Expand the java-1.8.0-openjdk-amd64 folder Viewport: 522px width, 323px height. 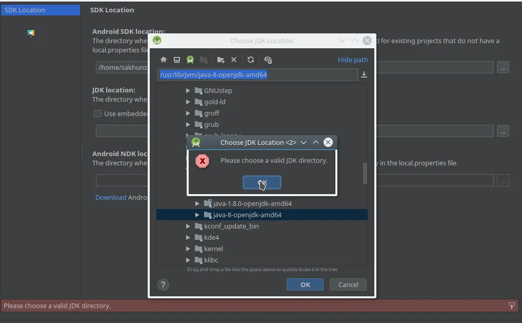tap(197, 204)
